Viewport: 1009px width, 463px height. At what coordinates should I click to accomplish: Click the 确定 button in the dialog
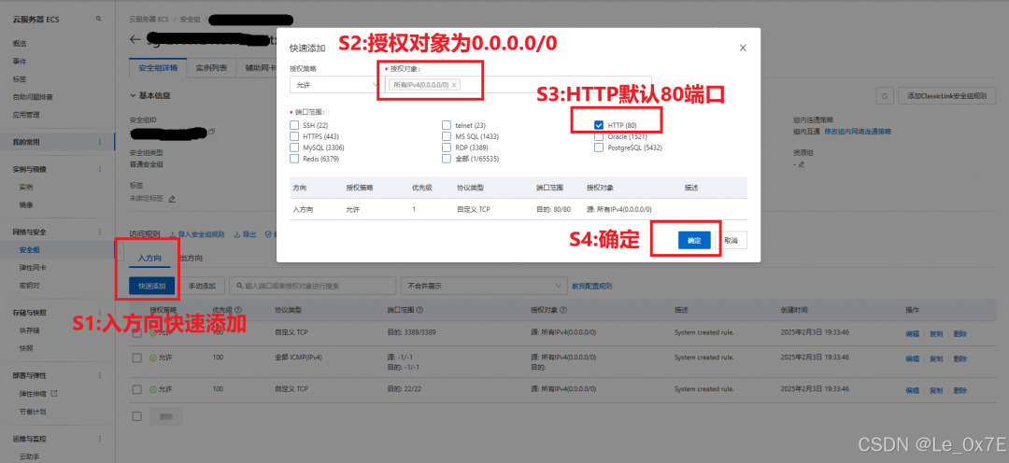[694, 241]
